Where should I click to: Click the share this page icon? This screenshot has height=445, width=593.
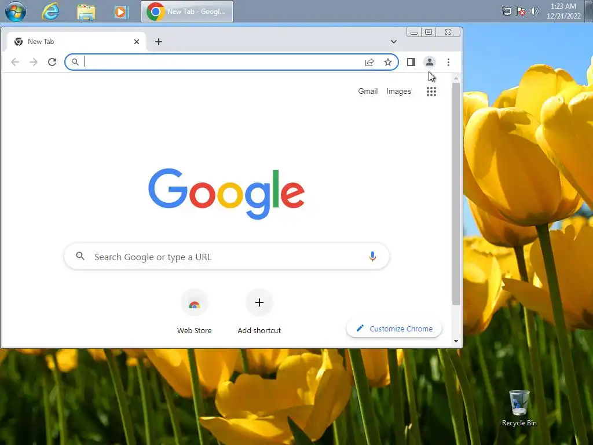(369, 62)
